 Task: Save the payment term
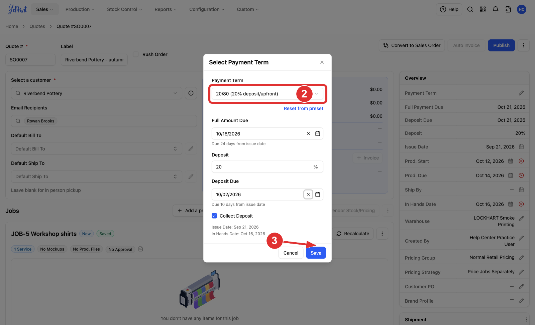pyautogui.click(x=316, y=253)
